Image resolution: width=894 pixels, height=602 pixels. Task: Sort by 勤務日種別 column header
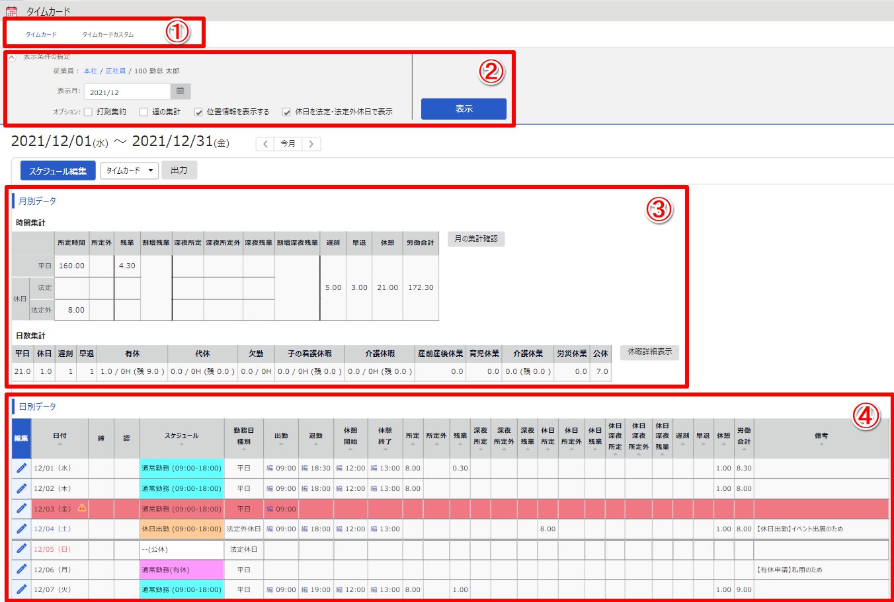(x=244, y=438)
